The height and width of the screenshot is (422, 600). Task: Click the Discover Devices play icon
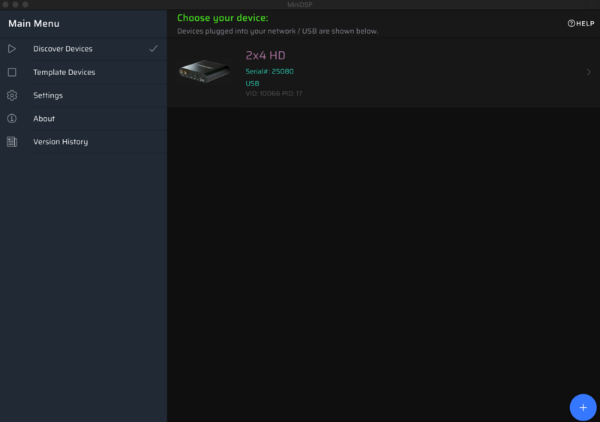11,49
